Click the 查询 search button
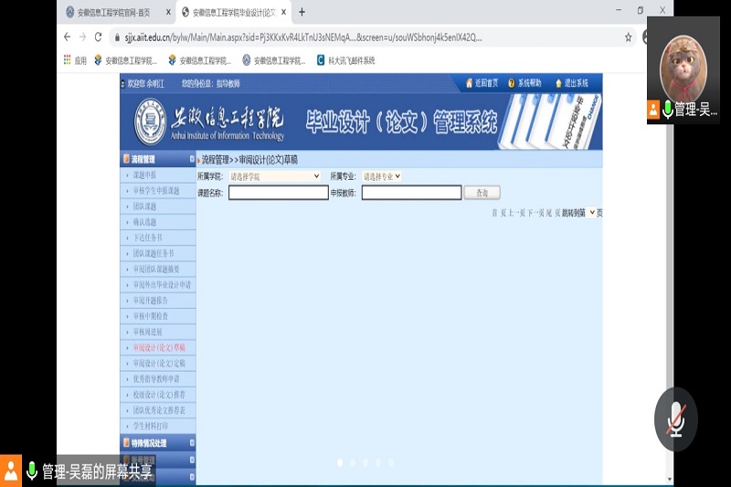 pos(482,193)
